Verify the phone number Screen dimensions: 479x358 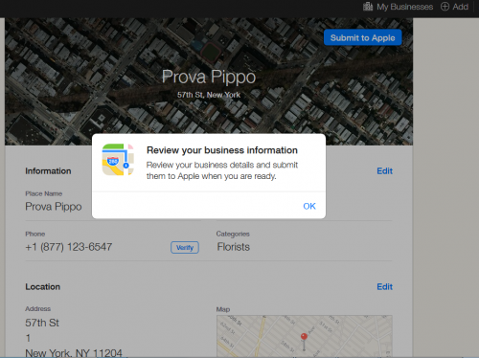(185, 248)
